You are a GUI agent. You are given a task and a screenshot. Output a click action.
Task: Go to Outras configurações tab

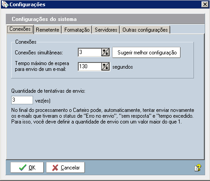click(x=145, y=30)
